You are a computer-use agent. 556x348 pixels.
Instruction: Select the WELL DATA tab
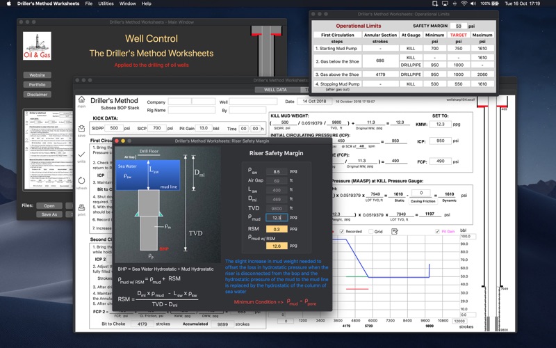pos(275,90)
